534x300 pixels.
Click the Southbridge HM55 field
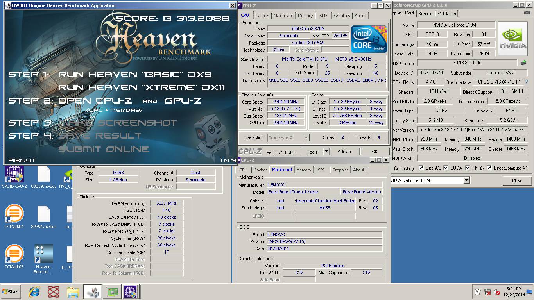click(x=325, y=208)
